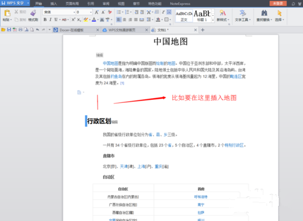This screenshot has width=303, height=221.
Task: Increase the paragraph indent
Action: [x=142, y=12]
